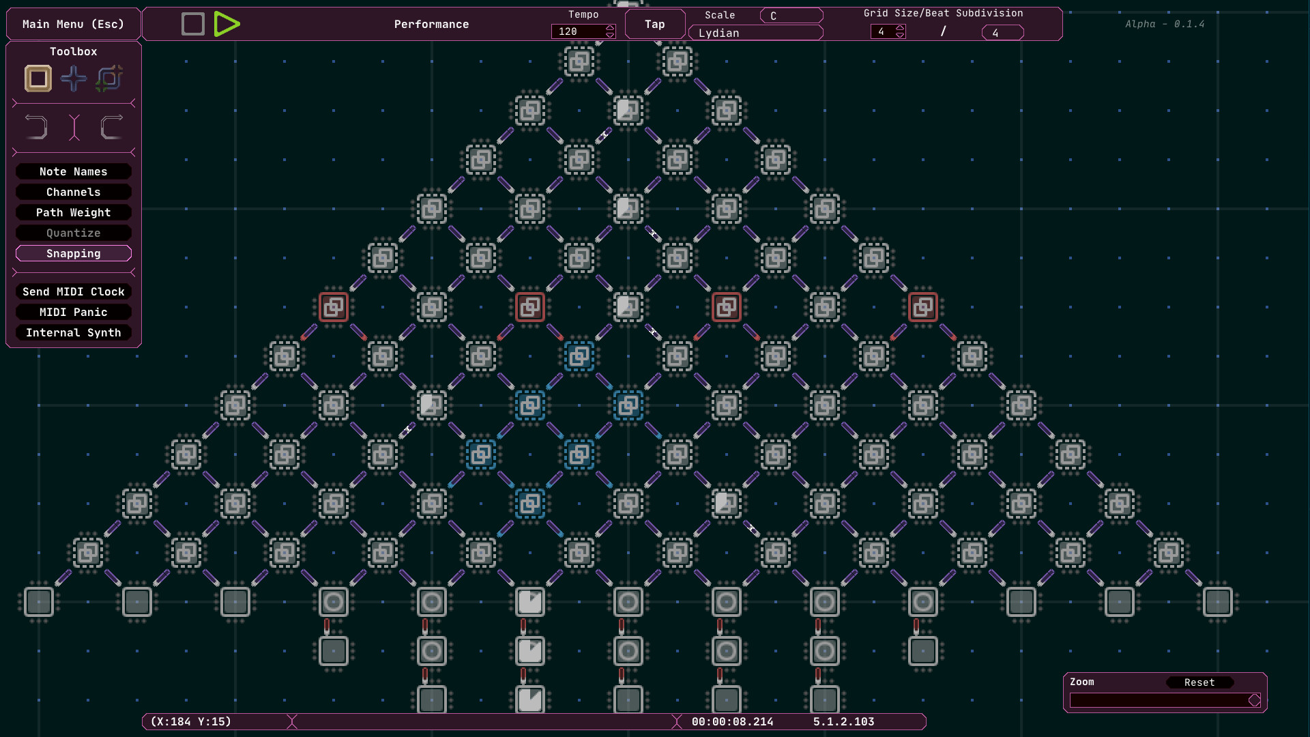This screenshot has height=737, width=1310.
Task: Click the Tap tempo button
Action: click(654, 23)
